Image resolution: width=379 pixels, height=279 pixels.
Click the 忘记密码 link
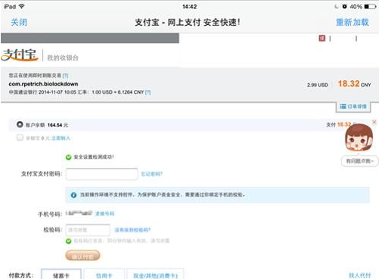pyautogui.click(x=151, y=174)
